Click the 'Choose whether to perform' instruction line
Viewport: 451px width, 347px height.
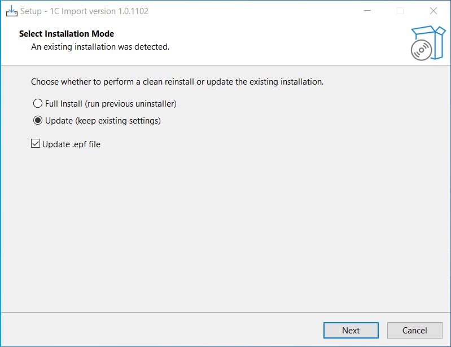pyautogui.click(x=177, y=82)
